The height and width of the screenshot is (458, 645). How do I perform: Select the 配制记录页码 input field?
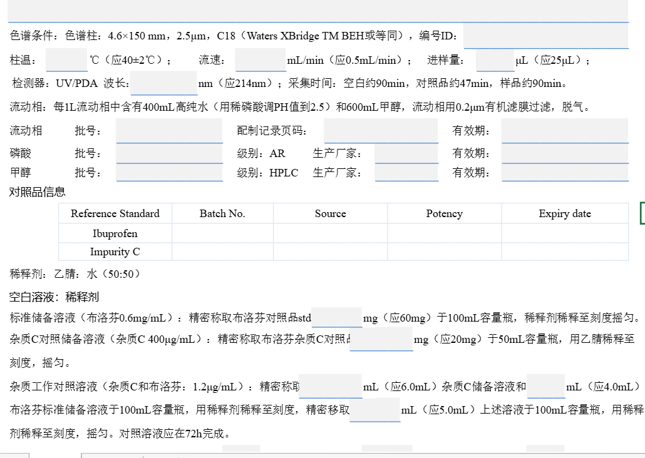coord(381,131)
